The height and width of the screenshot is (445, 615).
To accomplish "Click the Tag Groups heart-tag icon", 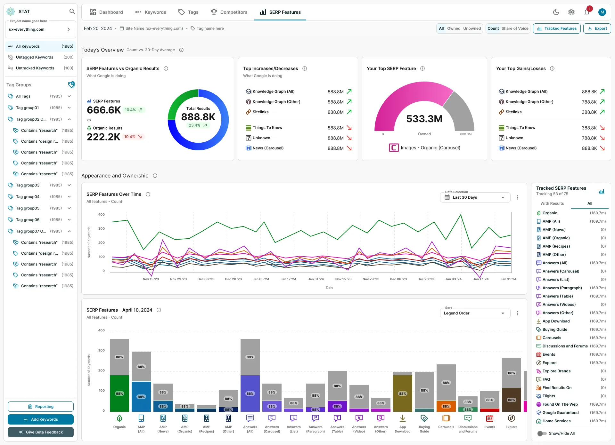I will pos(71,85).
